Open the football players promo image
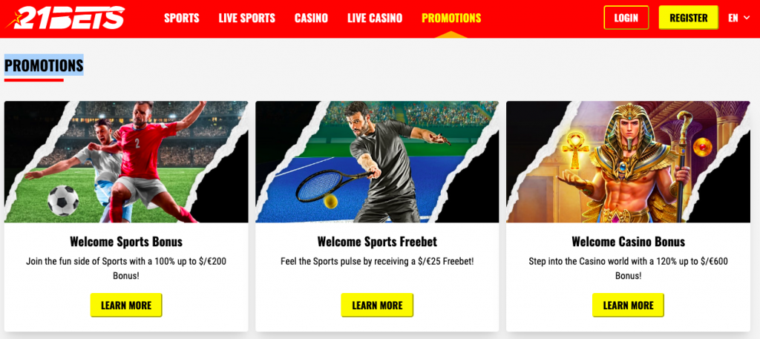This screenshot has width=760, height=339. pos(126,162)
